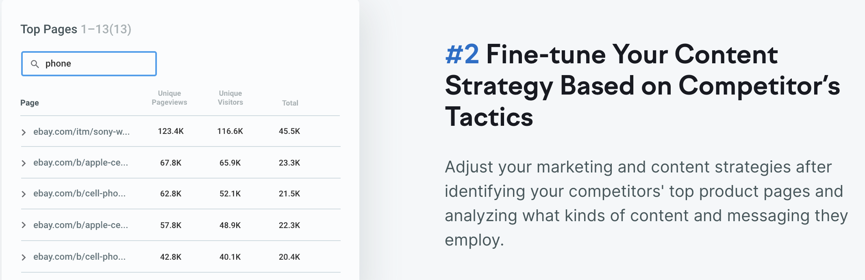
Task: Click the phone search input field
Action: 93,64
